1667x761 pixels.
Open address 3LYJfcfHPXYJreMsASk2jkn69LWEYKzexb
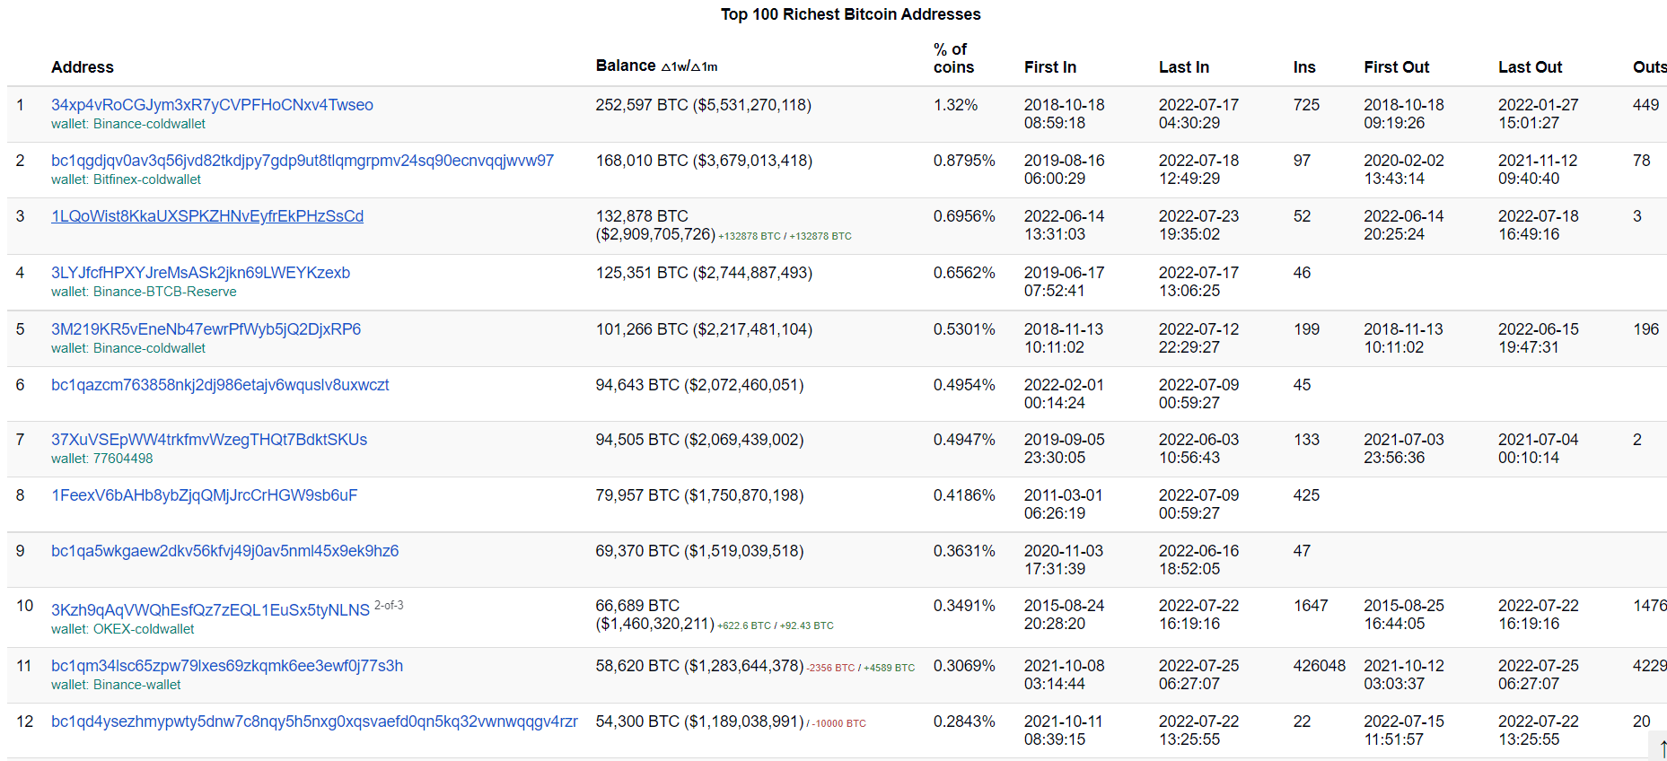click(200, 273)
